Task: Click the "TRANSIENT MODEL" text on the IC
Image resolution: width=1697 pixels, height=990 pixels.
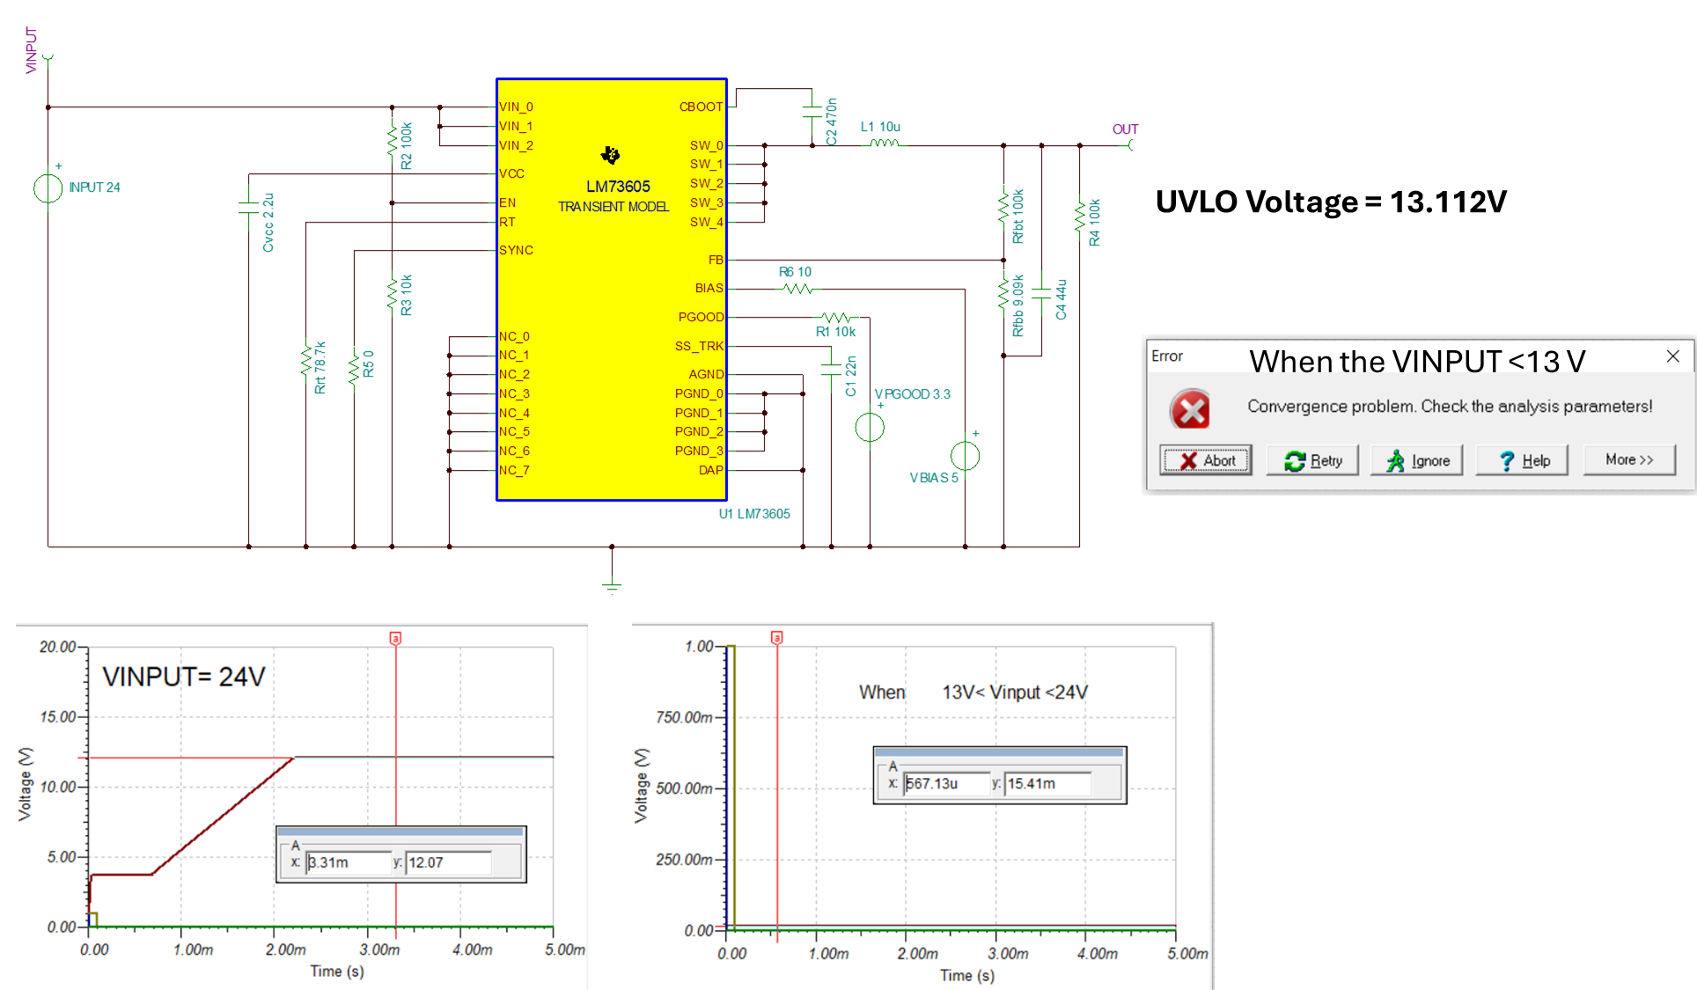Action: click(613, 207)
